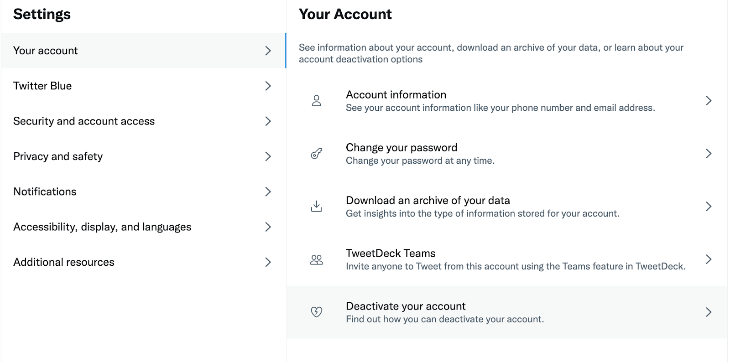The image size is (730, 362).
Task: Click the broken heart deactivate icon
Action: coord(316,312)
